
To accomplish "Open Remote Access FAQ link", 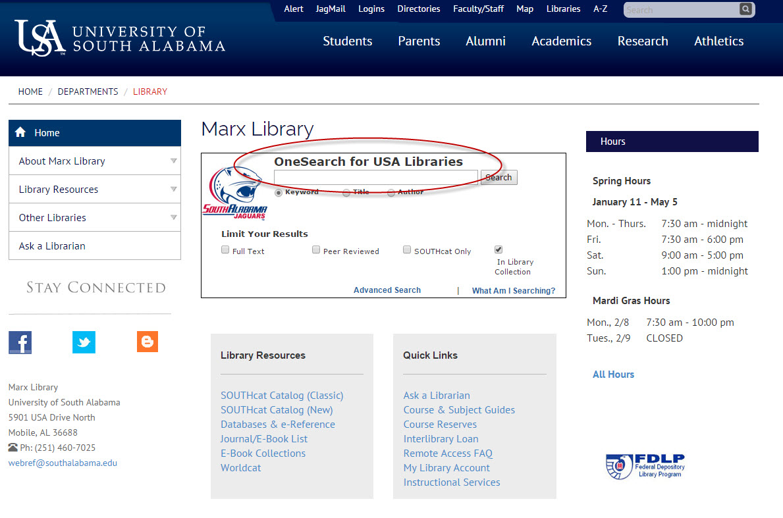I will coord(448,453).
